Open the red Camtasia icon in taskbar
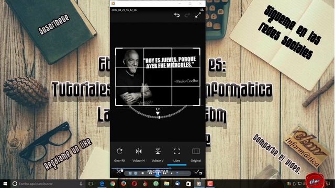335x188 pixels. pyautogui.click(x=210, y=183)
